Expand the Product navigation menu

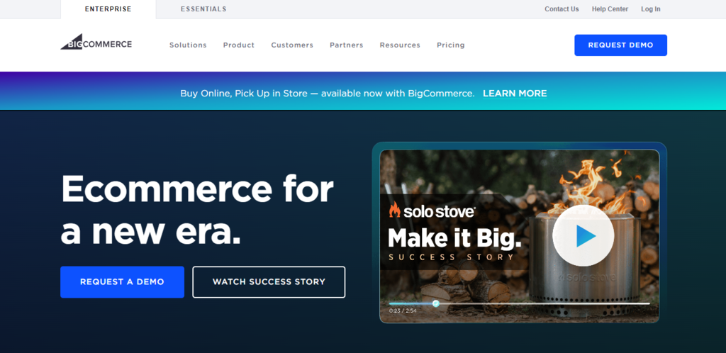[x=239, y=45]
